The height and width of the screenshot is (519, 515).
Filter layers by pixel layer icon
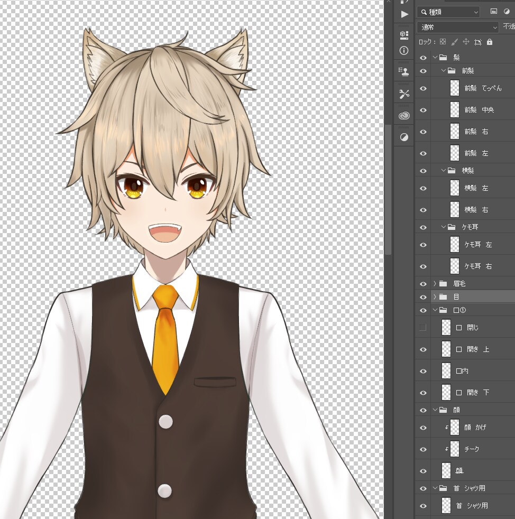point(493,12)
